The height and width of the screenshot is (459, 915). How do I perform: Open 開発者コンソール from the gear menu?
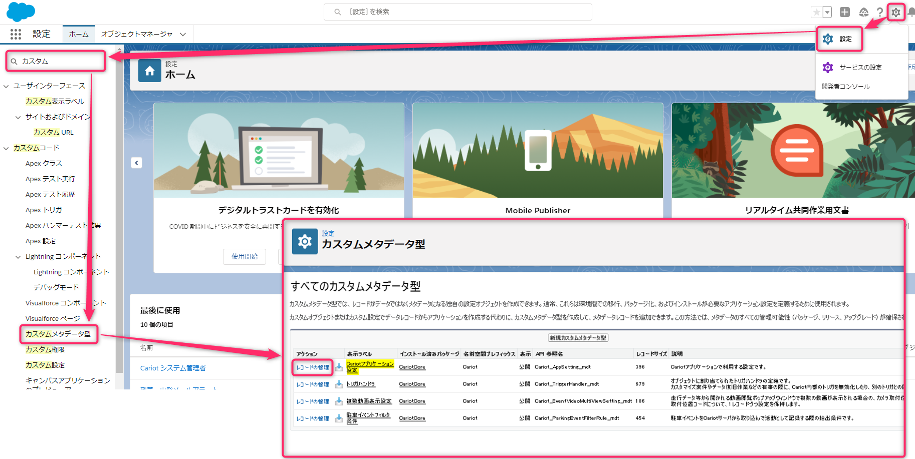point(846,86)
